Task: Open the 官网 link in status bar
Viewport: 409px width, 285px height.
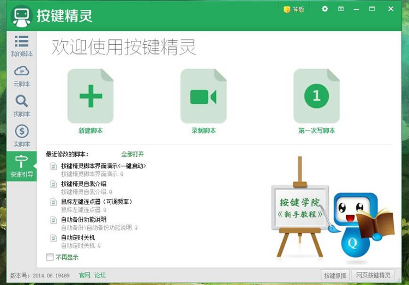Action: coord(85,275)
